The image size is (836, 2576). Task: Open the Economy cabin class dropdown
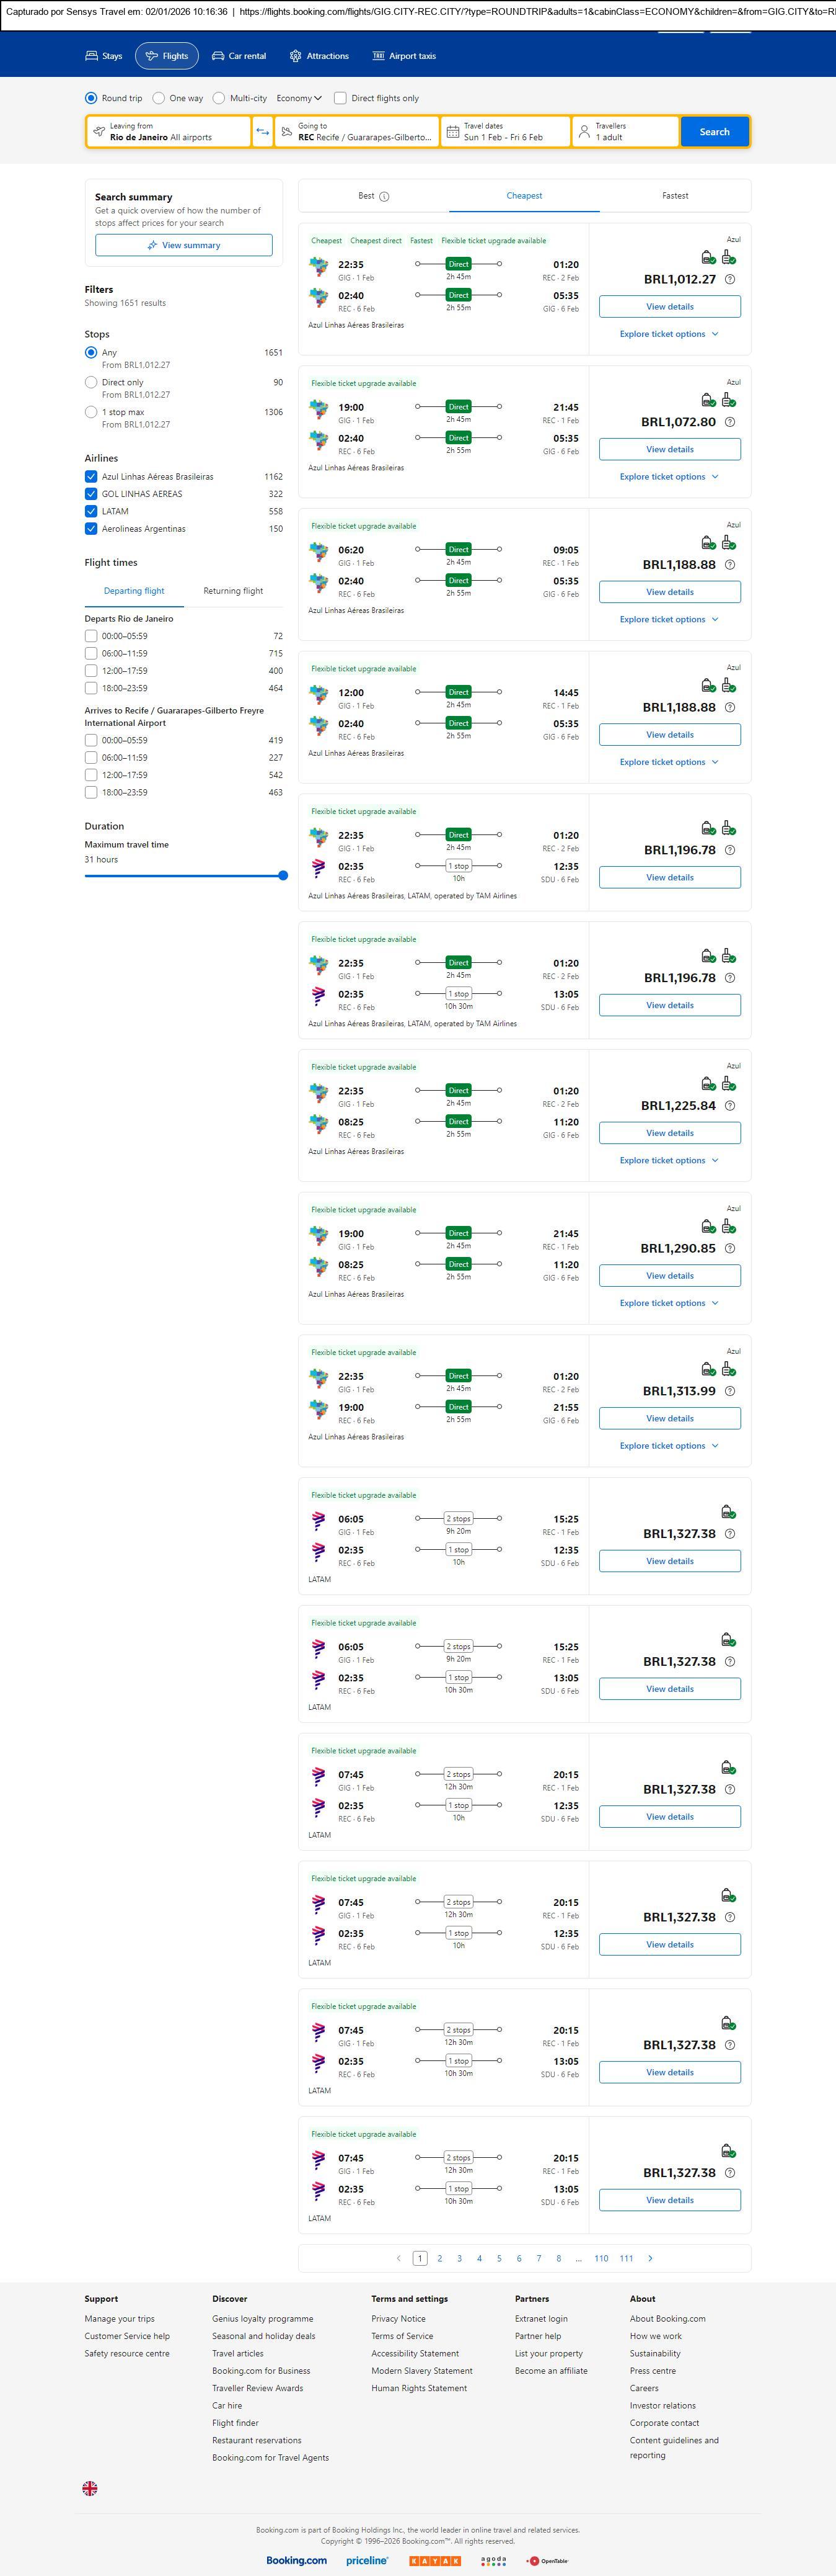(299, 98)
